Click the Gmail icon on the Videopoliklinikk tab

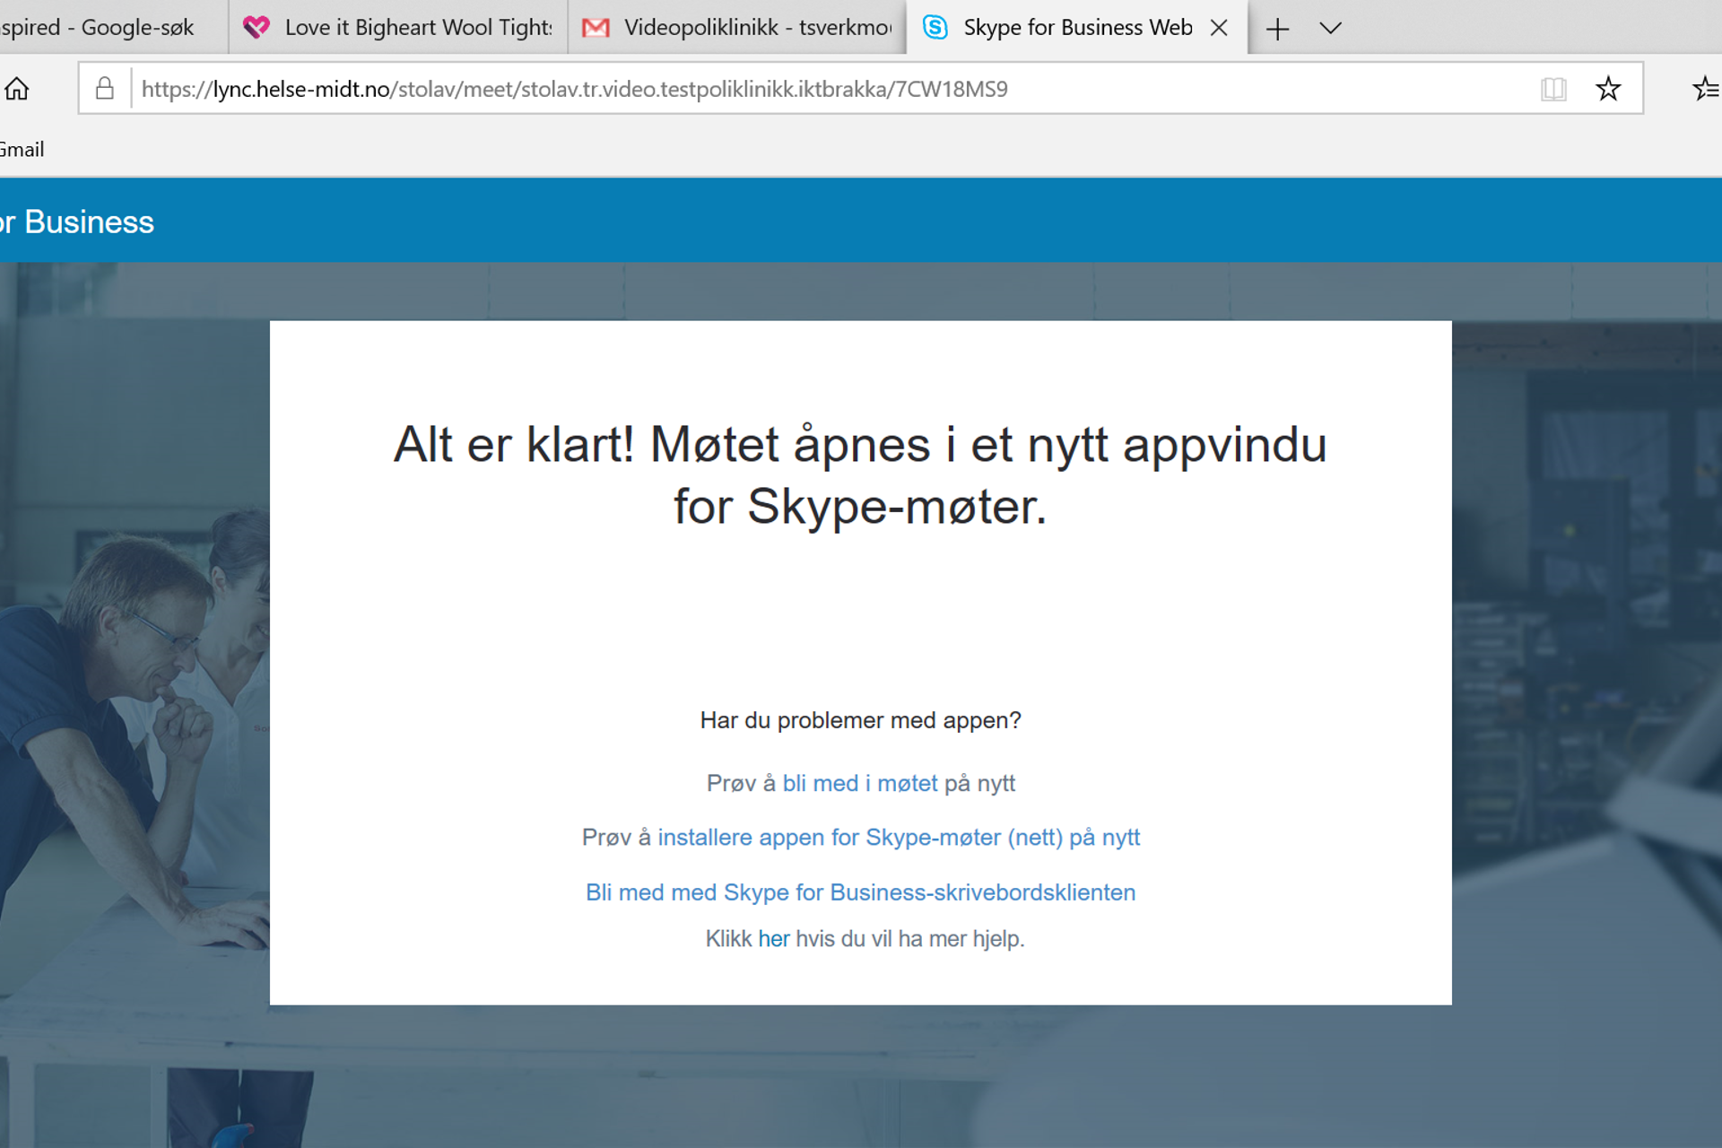[x=596, y=27]
